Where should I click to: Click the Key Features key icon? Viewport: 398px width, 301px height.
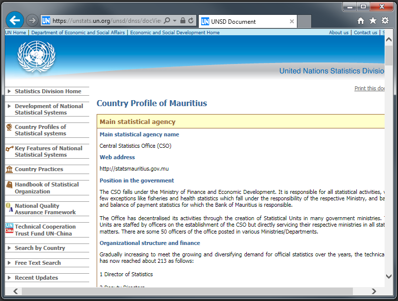tap(9, 148)
